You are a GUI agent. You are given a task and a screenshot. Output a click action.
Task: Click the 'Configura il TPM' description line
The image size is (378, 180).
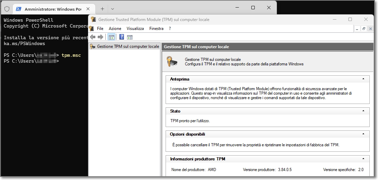[244, 64]
